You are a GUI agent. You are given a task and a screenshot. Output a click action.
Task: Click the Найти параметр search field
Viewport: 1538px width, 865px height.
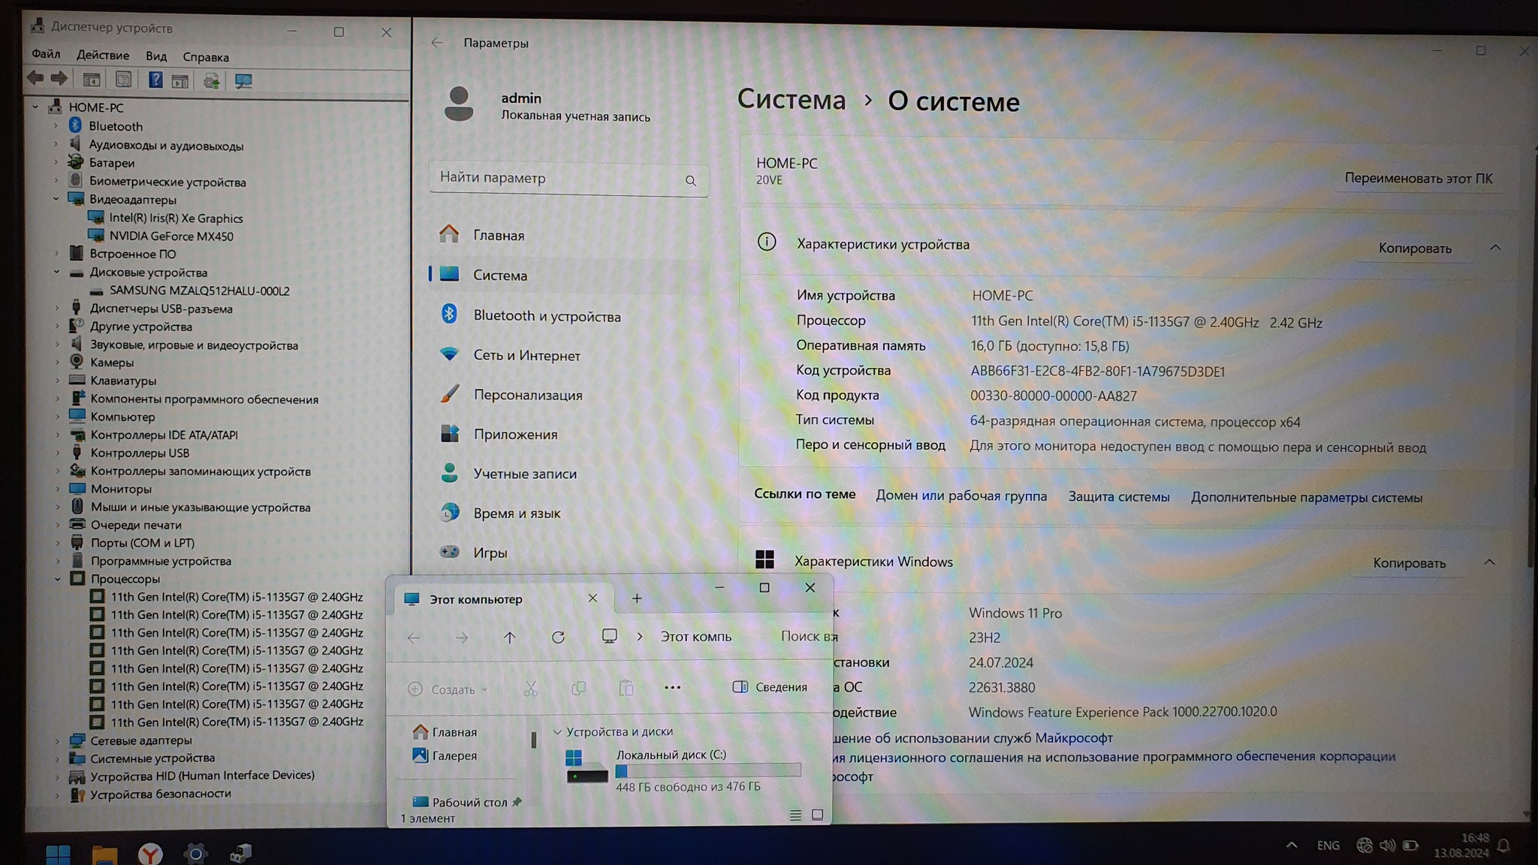coord(559,179)
